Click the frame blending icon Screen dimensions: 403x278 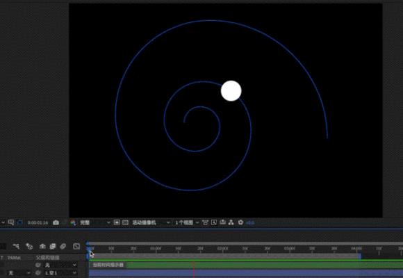point(53,246)
